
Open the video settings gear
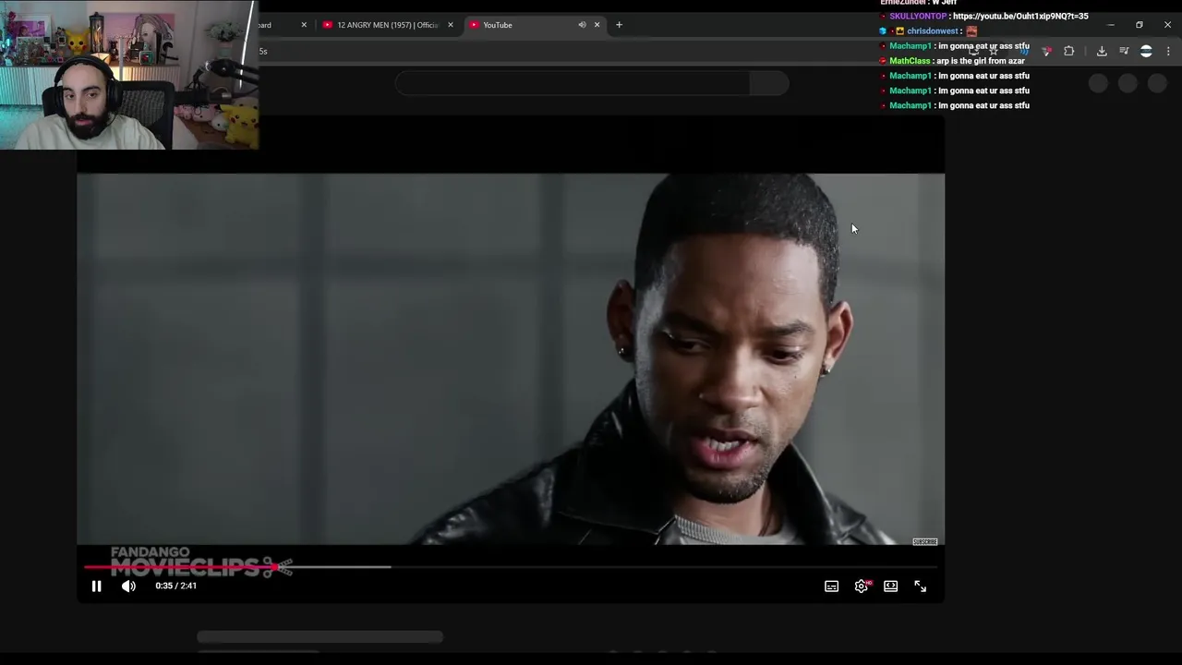(x=862, y=586)
